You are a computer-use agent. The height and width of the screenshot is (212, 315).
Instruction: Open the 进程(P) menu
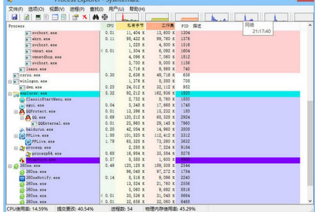point(77,9)
